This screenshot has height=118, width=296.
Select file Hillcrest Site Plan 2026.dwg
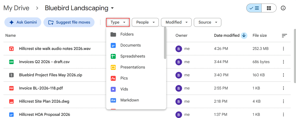pos(44,101)
